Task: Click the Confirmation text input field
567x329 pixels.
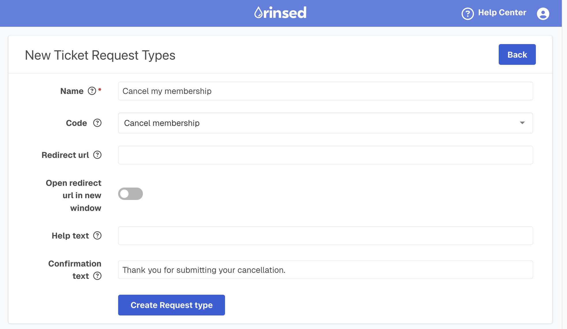Action: (x=325, y=270)
